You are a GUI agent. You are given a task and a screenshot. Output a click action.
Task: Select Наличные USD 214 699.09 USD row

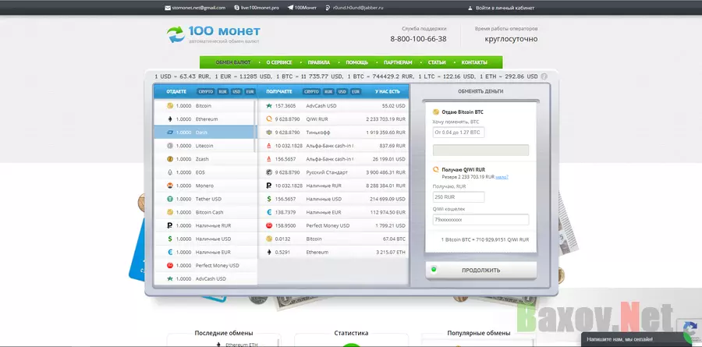(334, 199)
